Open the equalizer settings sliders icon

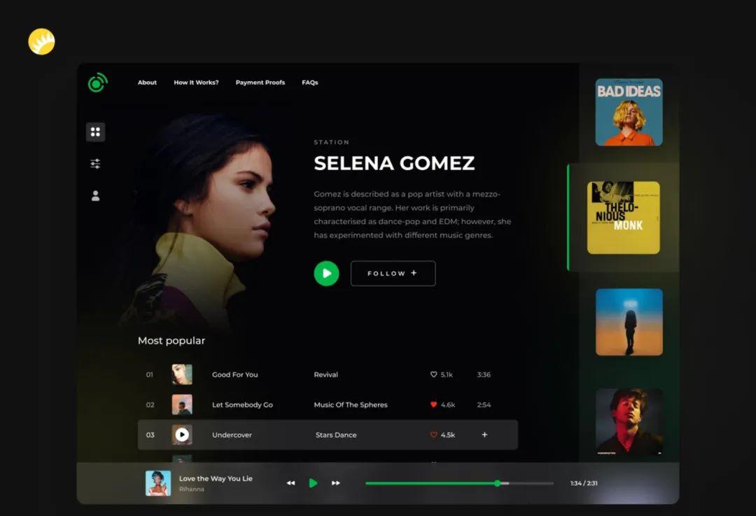click(95, 164)
